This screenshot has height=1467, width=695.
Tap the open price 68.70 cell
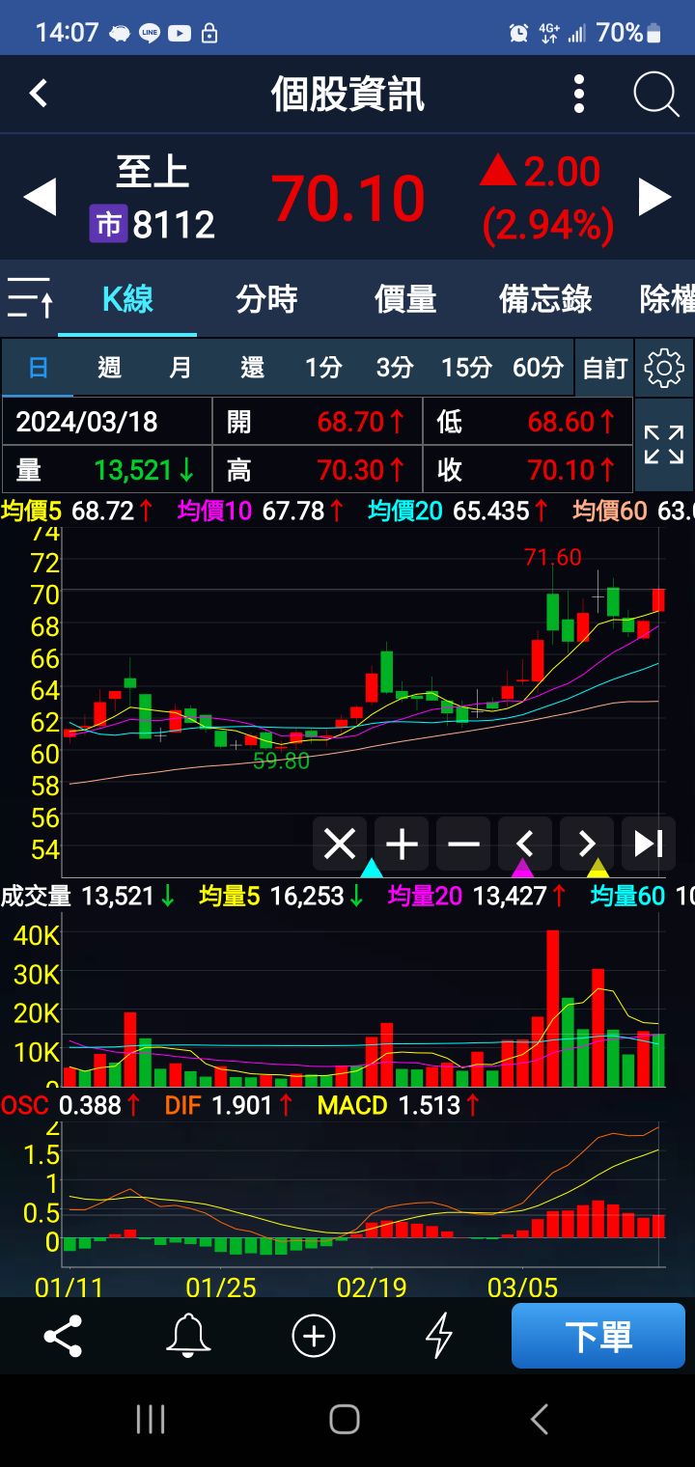pos(318,422)
